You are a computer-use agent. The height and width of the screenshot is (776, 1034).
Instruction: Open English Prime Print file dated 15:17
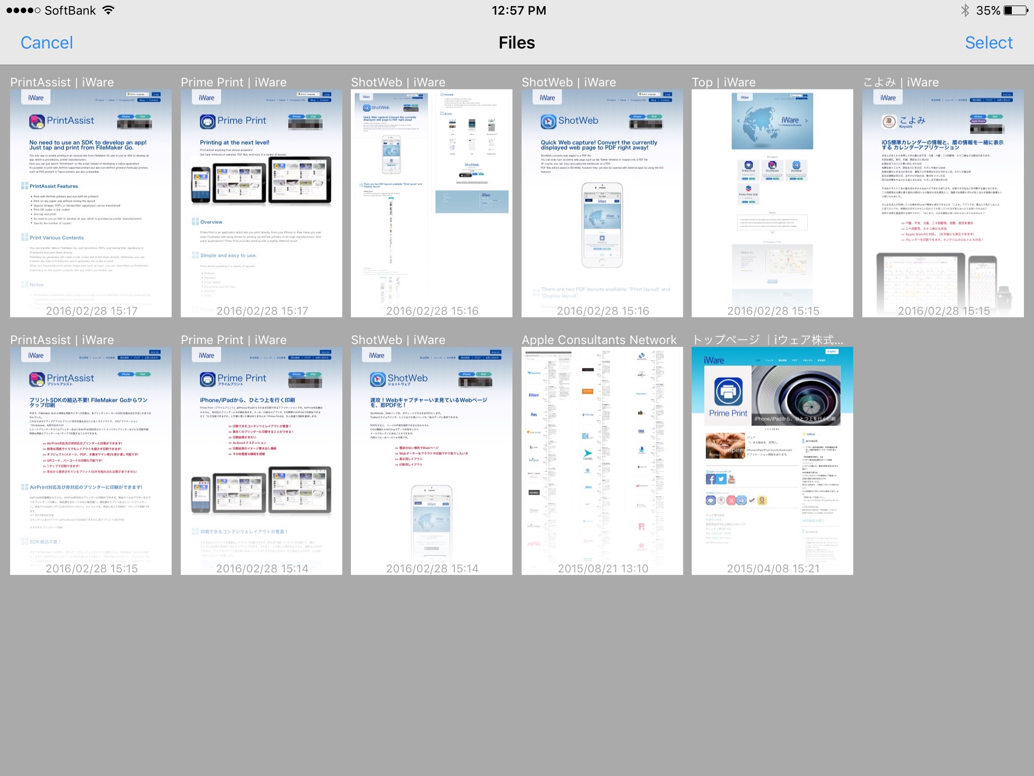[261, 203]
